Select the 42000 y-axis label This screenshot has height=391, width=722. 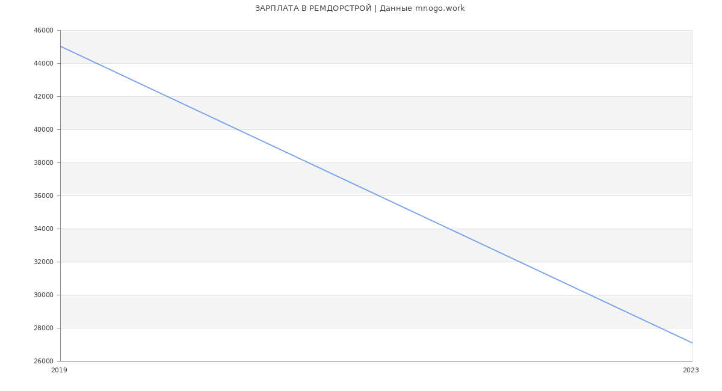45,97
